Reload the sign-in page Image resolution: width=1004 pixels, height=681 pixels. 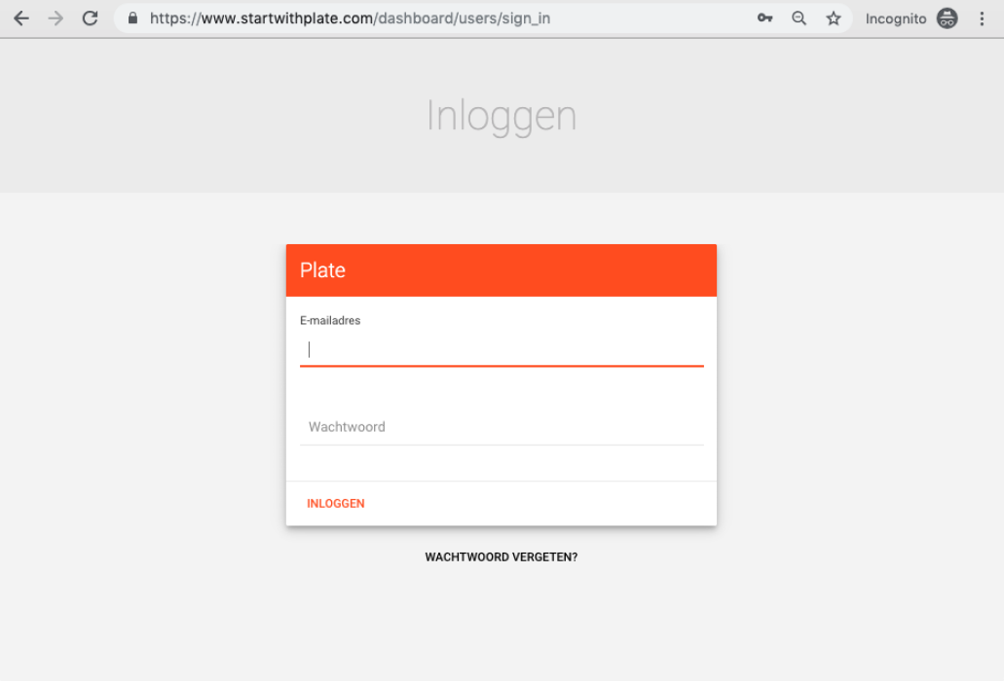point(91,18)
